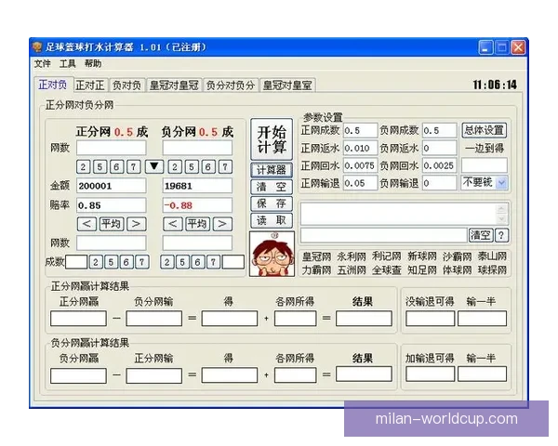Click the 正网回水 field showing 0.0075

pyautogui.click(x=360, y=165)
